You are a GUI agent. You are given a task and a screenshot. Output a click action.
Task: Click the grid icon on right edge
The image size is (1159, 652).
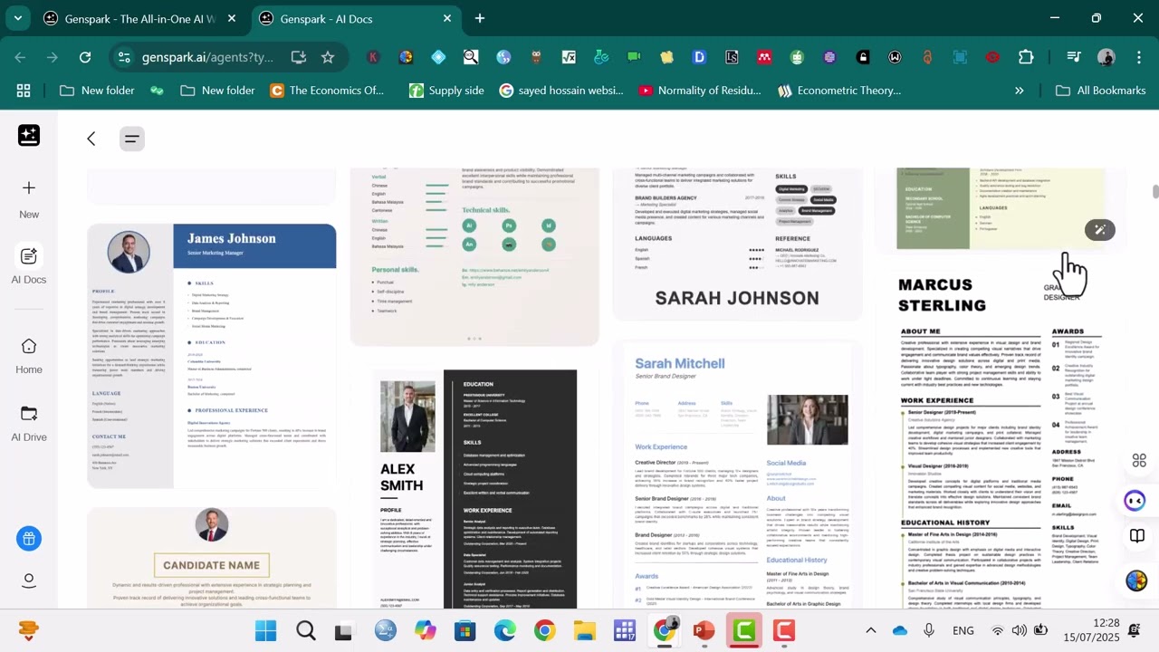pos(1138,461)
